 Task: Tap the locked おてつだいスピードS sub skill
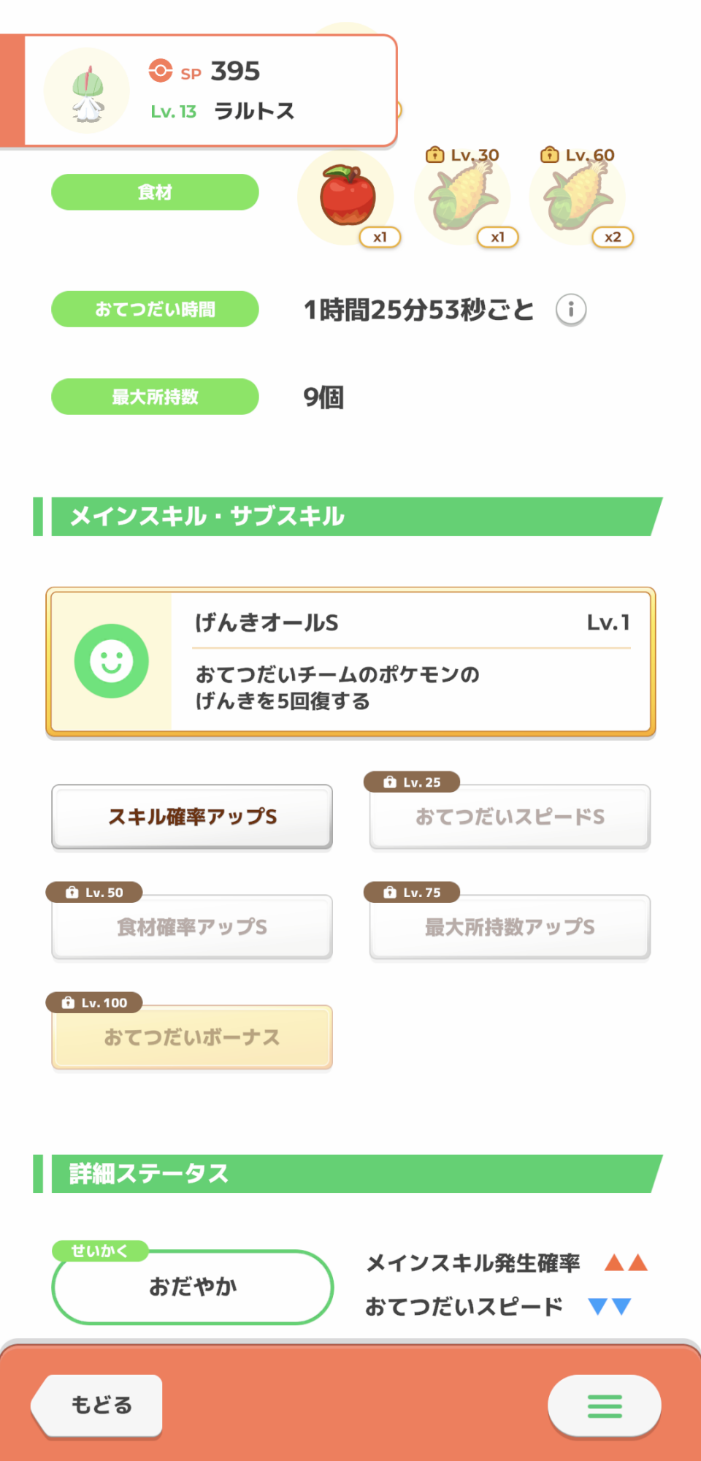click(x=510, y=817)
